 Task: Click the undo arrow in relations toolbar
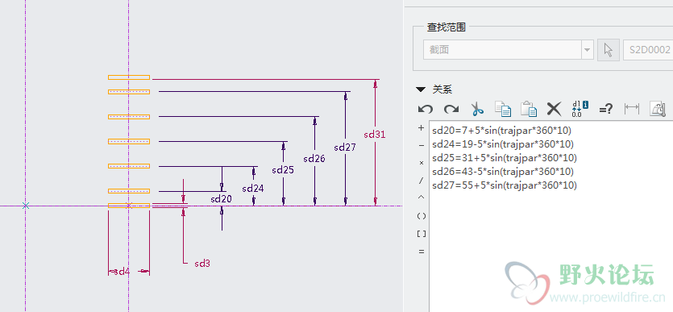click(x=425, y=109)
